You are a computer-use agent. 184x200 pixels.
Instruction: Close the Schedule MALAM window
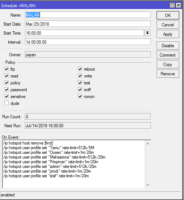pos(178,5)
